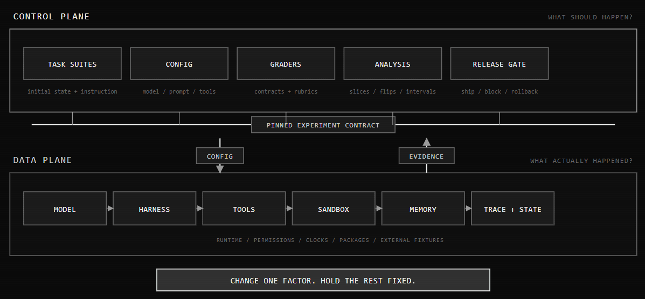
Task: Click the CONTROL PLANE heading
Action: coord(51,17)
